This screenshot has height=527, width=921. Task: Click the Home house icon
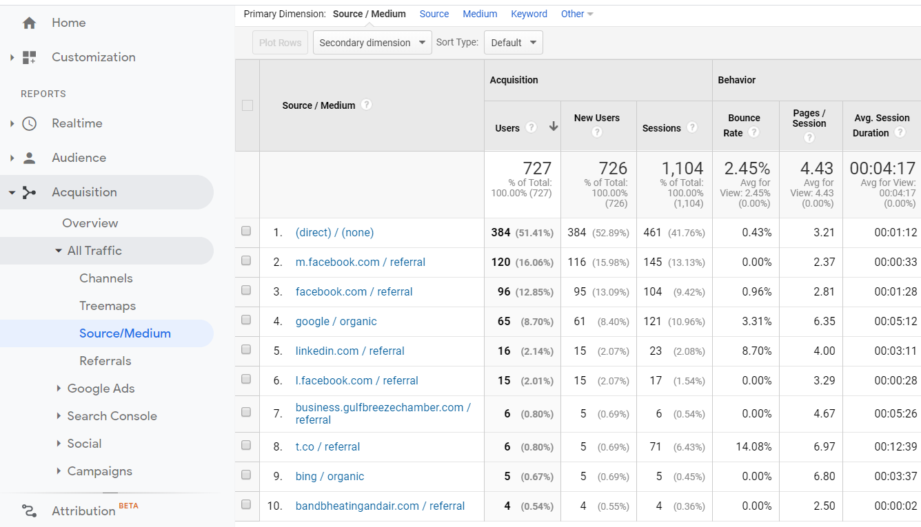pyautogui.click(x=29, y=23)
